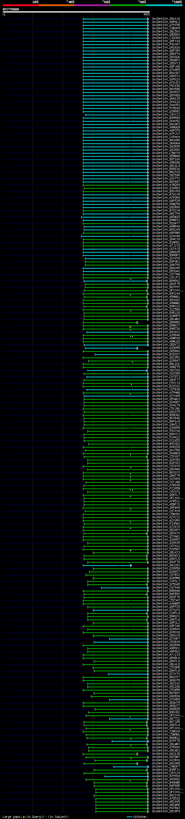Open hit UniRef100_Q5DVT4
The width and height of the screenshot is (185, 819).
(166, 54)
